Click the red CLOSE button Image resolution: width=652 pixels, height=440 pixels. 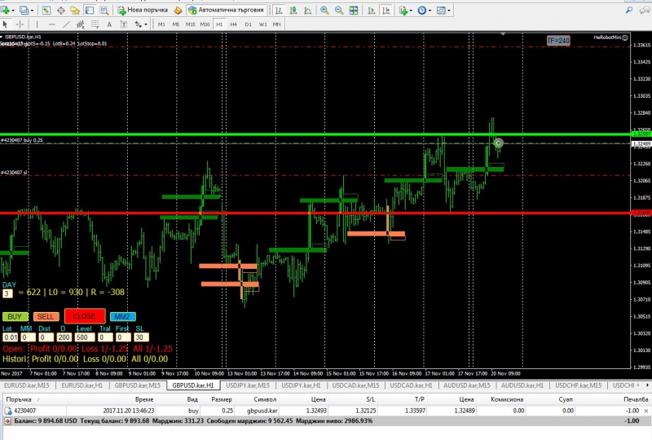[85, 316]
